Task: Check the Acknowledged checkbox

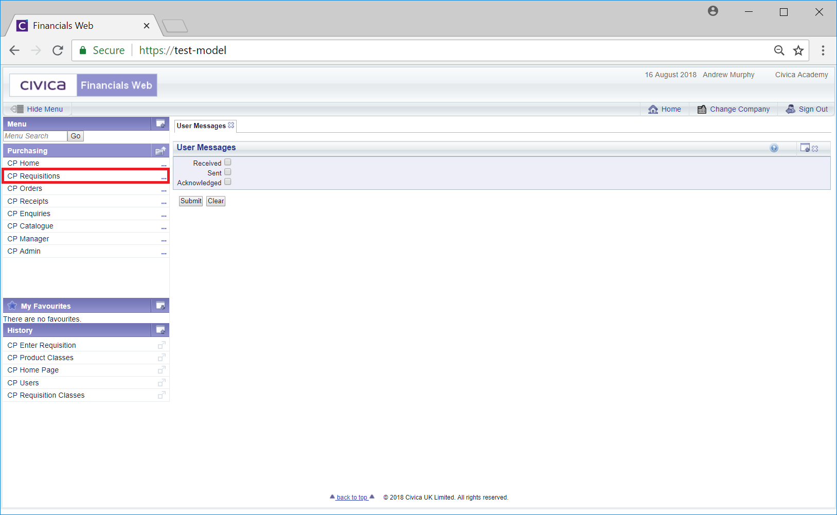Action: [x=228, y=182]
